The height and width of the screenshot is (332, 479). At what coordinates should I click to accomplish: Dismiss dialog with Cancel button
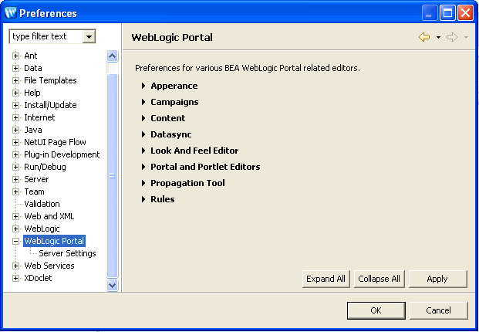438,310
